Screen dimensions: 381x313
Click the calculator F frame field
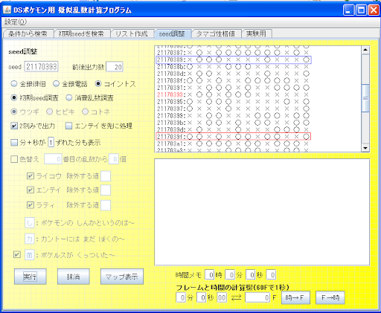pyautogui.click(x=257, y=297)
